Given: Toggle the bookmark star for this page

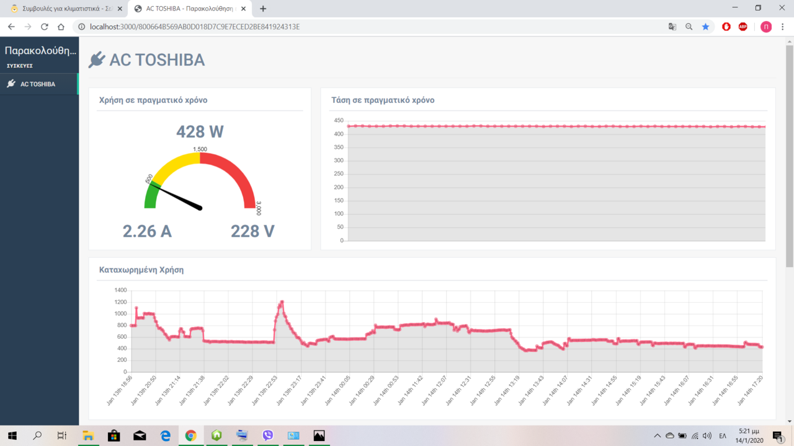Looking at the screenshot, I should (705, 27).
